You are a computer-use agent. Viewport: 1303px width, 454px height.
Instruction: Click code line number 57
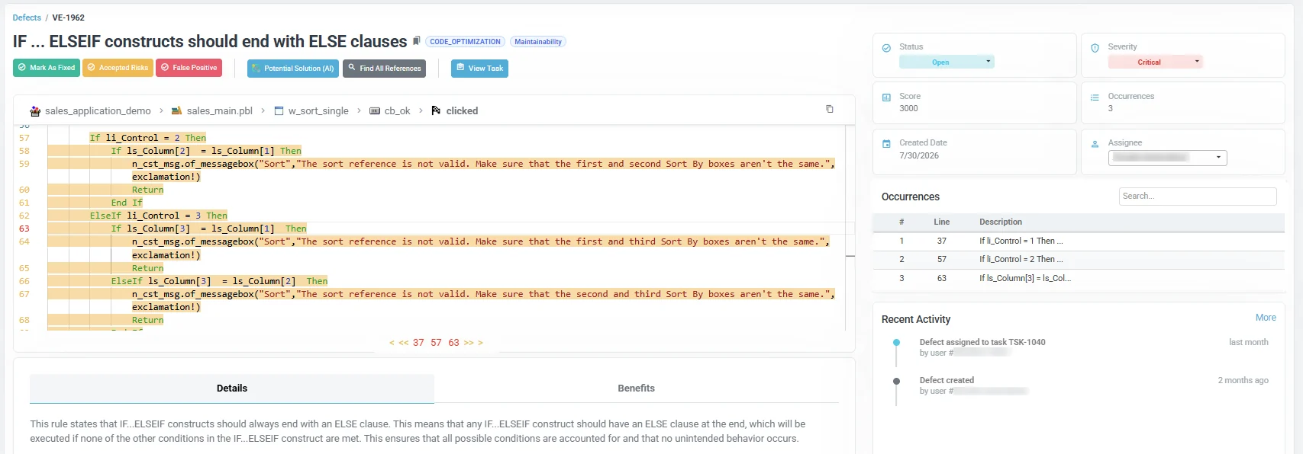click(x=24, y=138)
